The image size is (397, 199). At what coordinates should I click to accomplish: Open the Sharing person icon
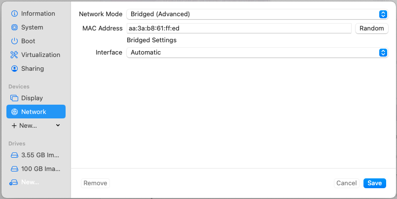click(14, 69)
